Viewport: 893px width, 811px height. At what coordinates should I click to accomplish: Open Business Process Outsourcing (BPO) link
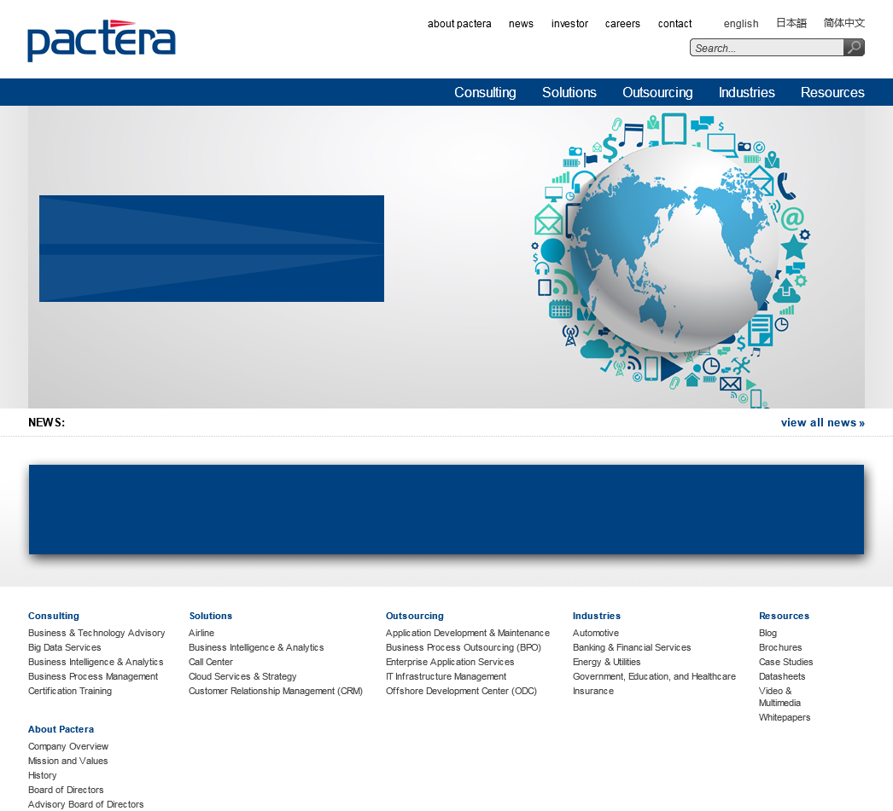point(463,648)
